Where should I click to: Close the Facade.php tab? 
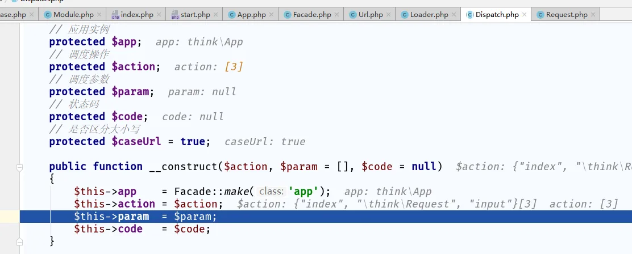[x=338, y=15]
